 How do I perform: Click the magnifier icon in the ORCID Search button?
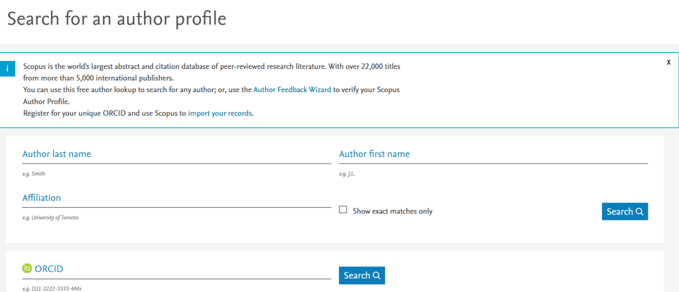point(376,275)
